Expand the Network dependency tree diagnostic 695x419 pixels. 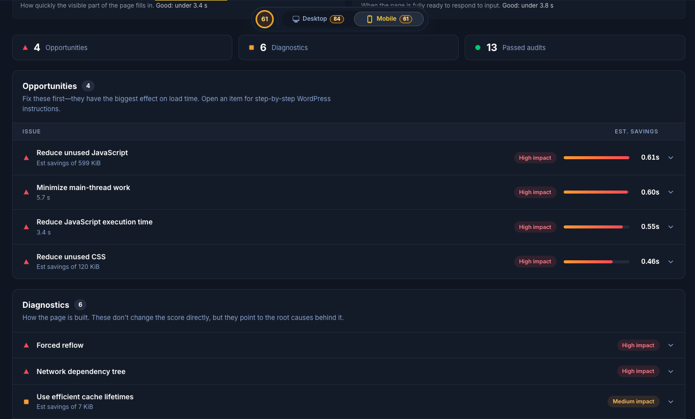pyautogui.click(x=671, y=371)
